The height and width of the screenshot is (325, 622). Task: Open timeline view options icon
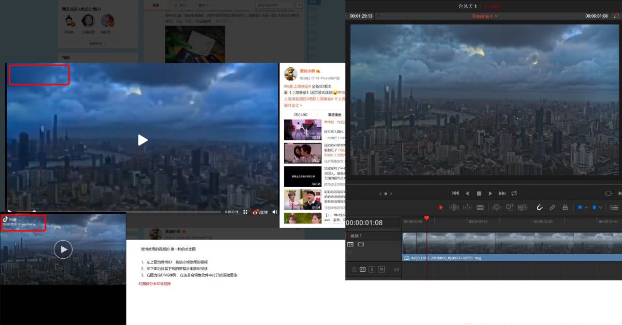pyautogui.click(x=614, y=207)
